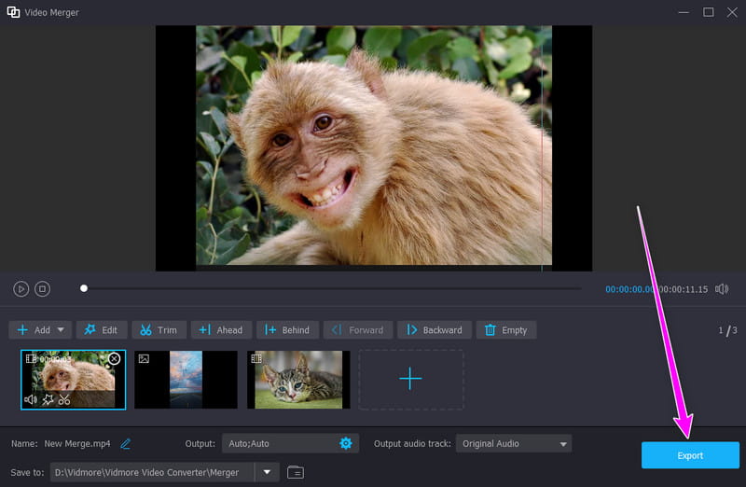Select the monkey video clip thumbnail
The image size is (746, 487).
[74, 379]
